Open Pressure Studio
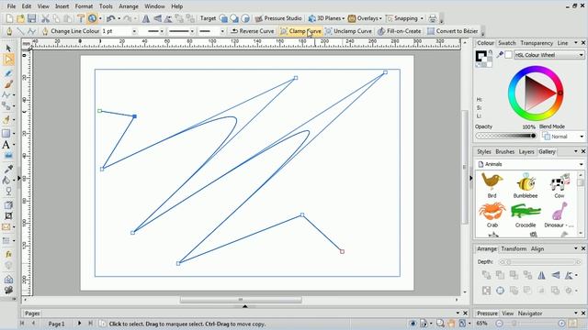588x330 pixels. [278, 18]
